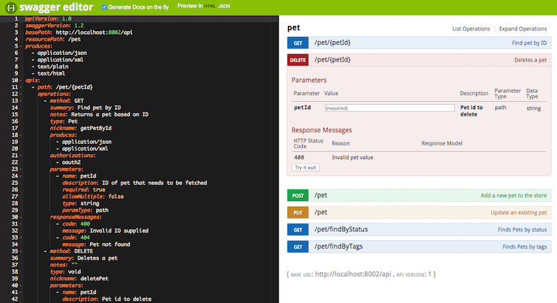Fold the apis block at line 10

pos(21,80)
